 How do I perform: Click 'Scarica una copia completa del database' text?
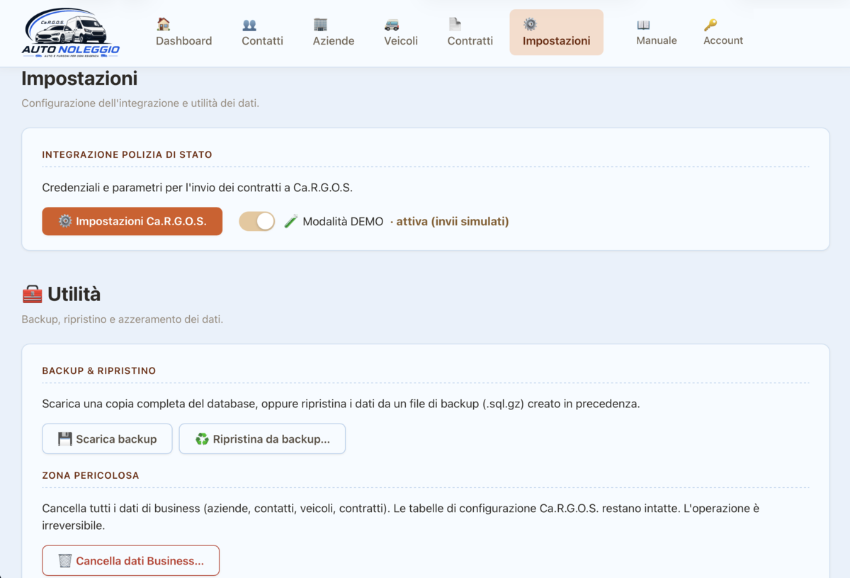coord(341,404)
